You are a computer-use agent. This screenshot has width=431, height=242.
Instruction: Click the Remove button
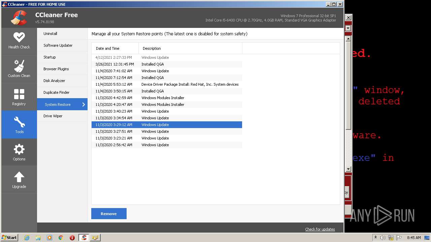click(x=109, y=214)
